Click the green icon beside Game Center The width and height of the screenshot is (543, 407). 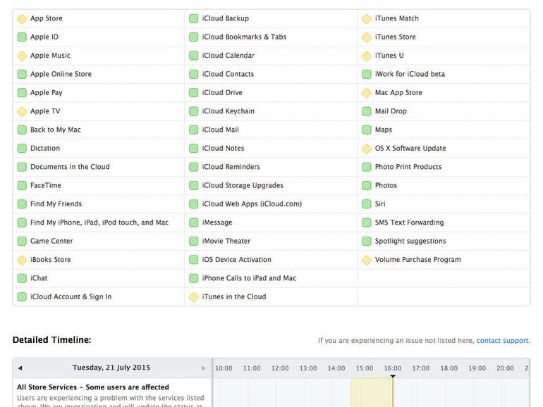(22, 241)
